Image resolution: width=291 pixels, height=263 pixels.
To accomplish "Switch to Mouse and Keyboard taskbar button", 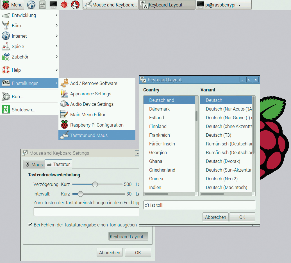I will pos(111,5).
